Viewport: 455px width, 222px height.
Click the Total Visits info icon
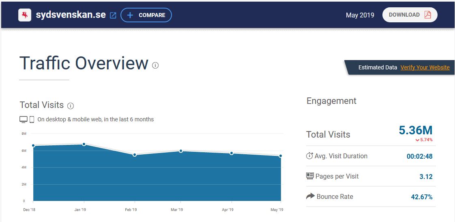[x=71, y=106]
